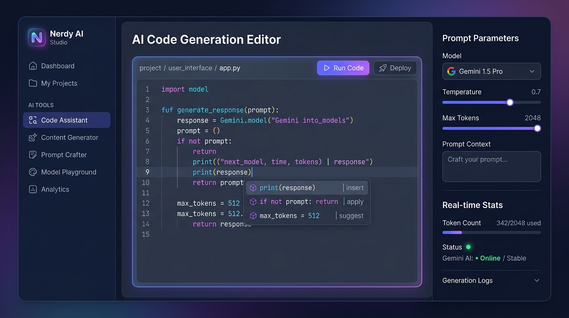Click the play icon in Run Code
This screenshot has width=569, height=318.
tap(327, 68)
